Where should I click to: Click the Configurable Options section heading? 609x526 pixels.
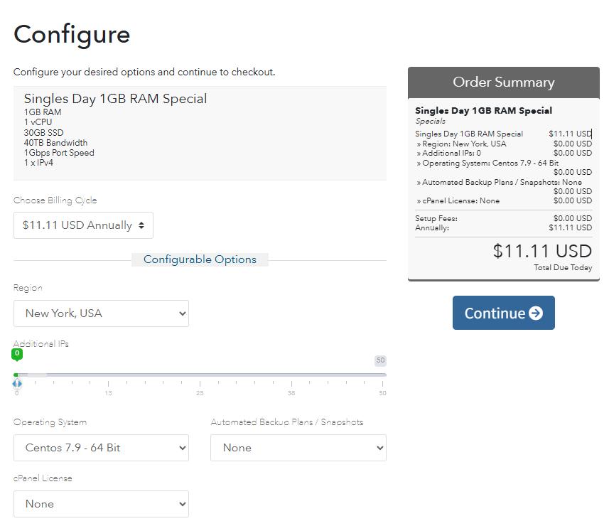click(x=200, y=259)
